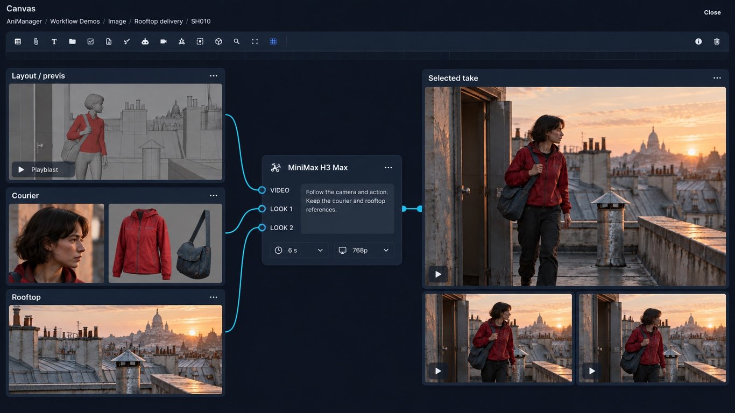Select the red jacket and bag thumbnail
This screenshot has width=735, height=413.
point(165,243)
